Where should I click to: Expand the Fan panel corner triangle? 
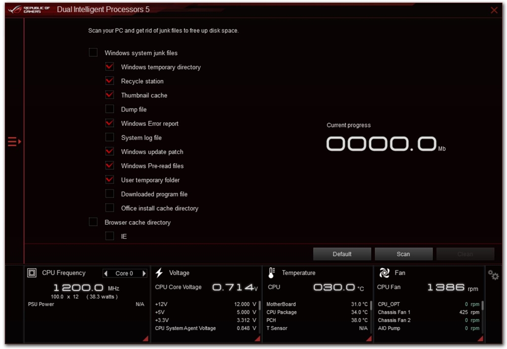click(481, 339)
